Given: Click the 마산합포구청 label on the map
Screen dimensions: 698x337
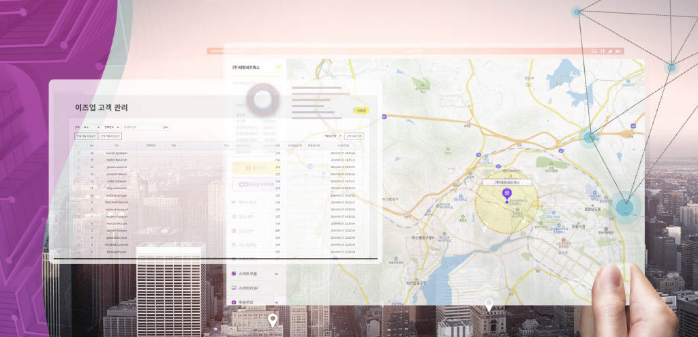Looking at the screenshot, I should (416, 283).
